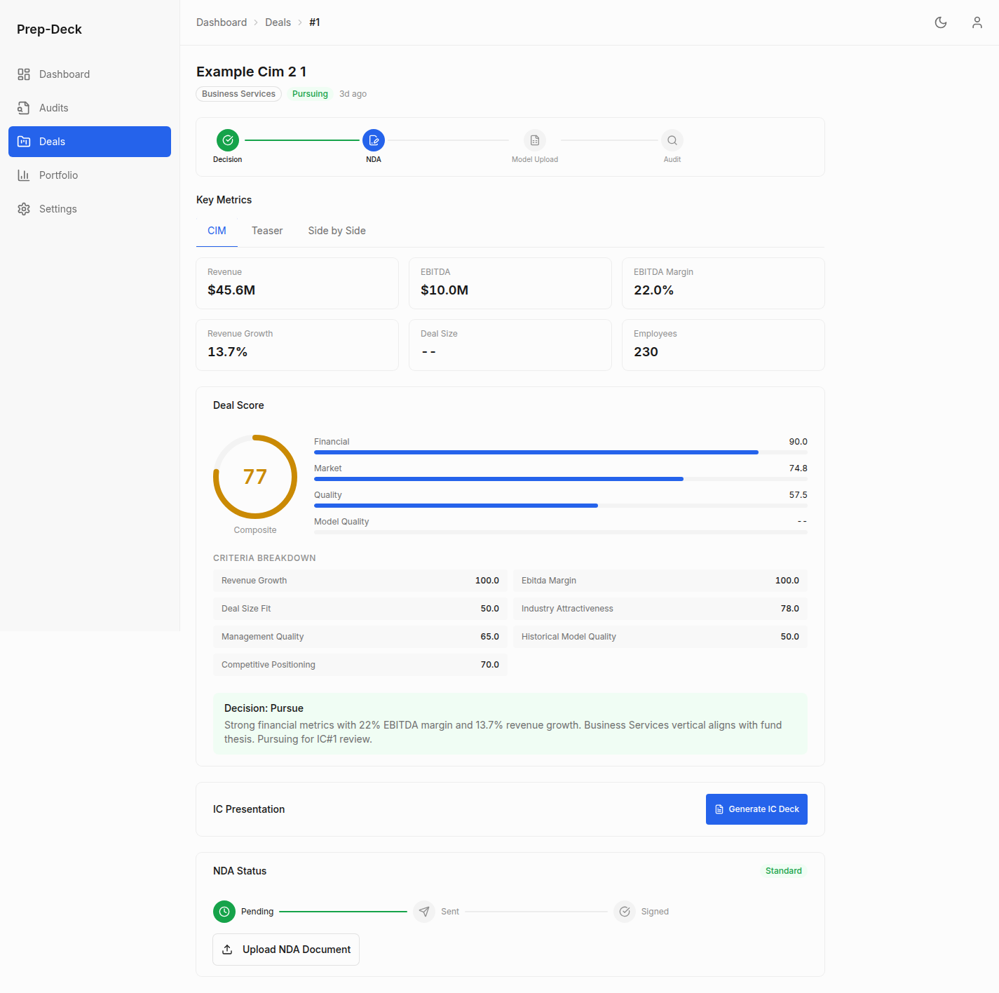Viewport: 999px width, 993px height.
Task: Click the Sent paper plane icon
Action: (423, 911)
